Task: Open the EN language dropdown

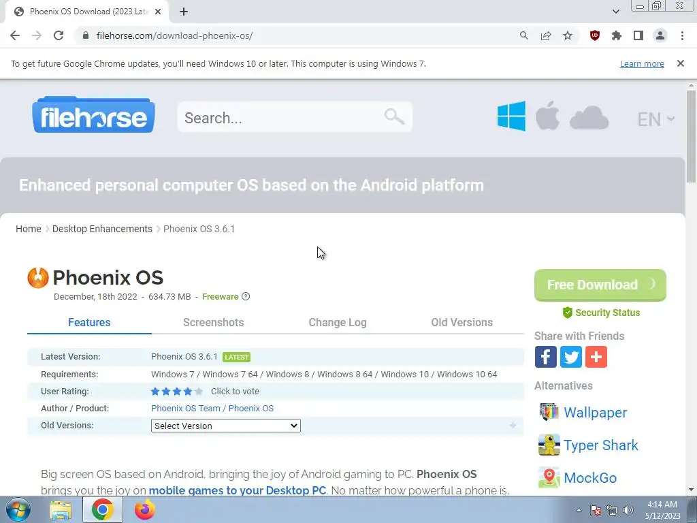Action: click(656, 118)
